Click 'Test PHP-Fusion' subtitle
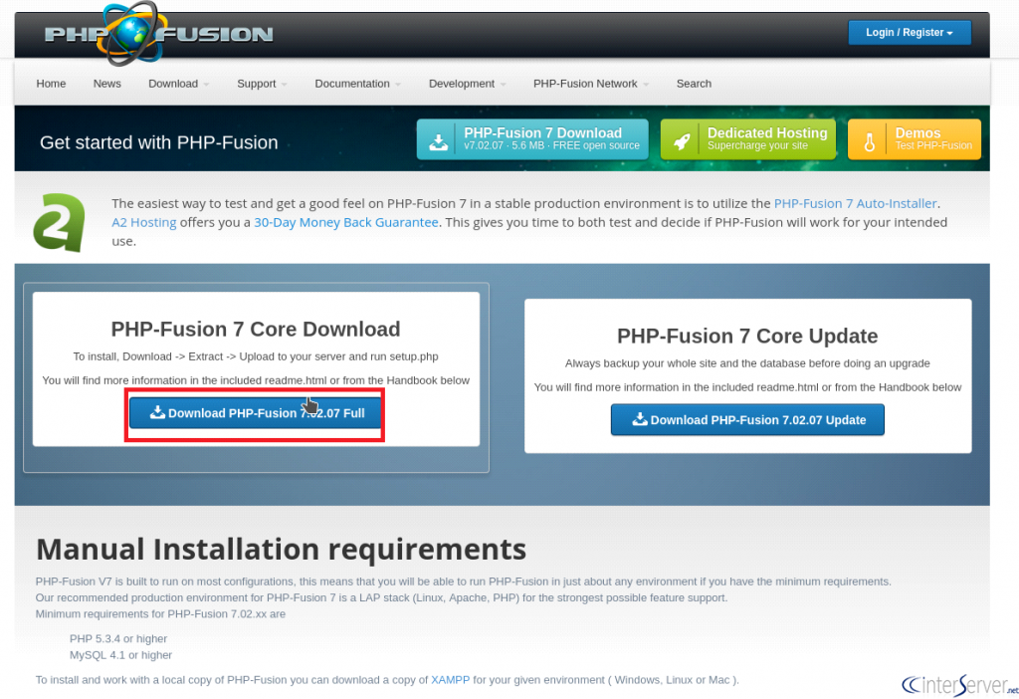The width and height of the screenshot is (1019, 699). pyautogui.click(x=933, y=145)
